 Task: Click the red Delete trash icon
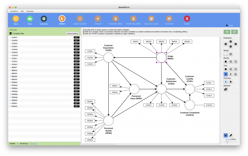pos(187,19)
